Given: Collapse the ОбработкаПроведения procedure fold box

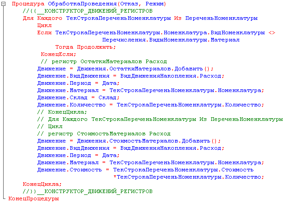Looking at the screenshot, I should (4, 4).
